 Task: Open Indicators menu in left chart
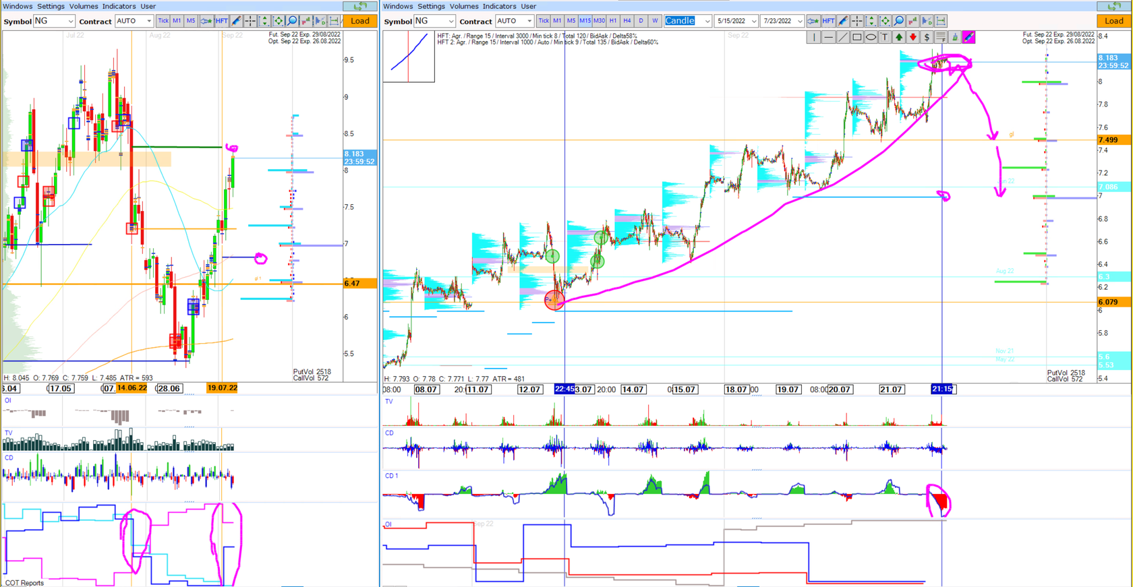pos(119,6)
